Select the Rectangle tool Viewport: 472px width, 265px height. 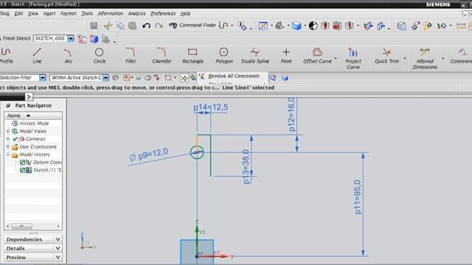[x=192, y=56]
